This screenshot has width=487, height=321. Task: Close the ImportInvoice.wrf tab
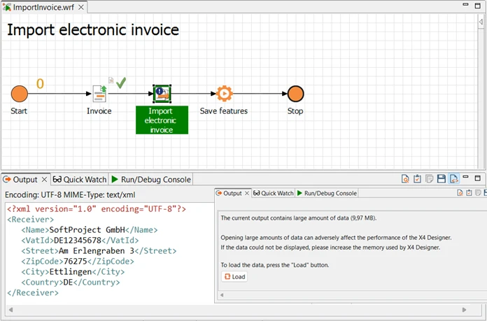click(81, 7)
